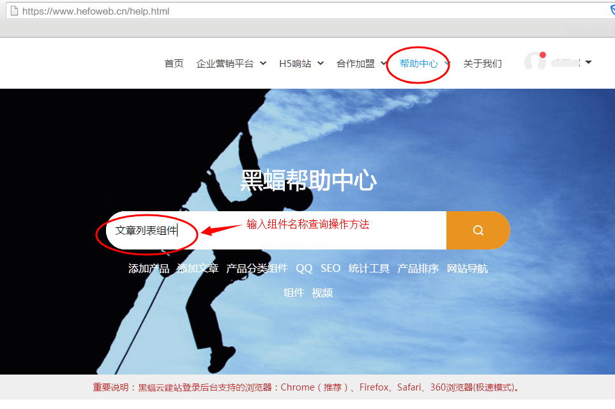
Task: Select 关于我们 in the navigation
Action: click(x=482, y=63)
